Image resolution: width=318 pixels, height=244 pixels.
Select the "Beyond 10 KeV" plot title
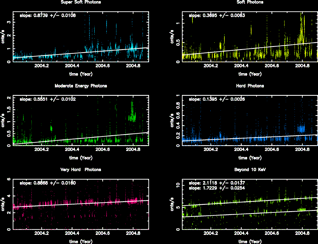pos(250,169)
